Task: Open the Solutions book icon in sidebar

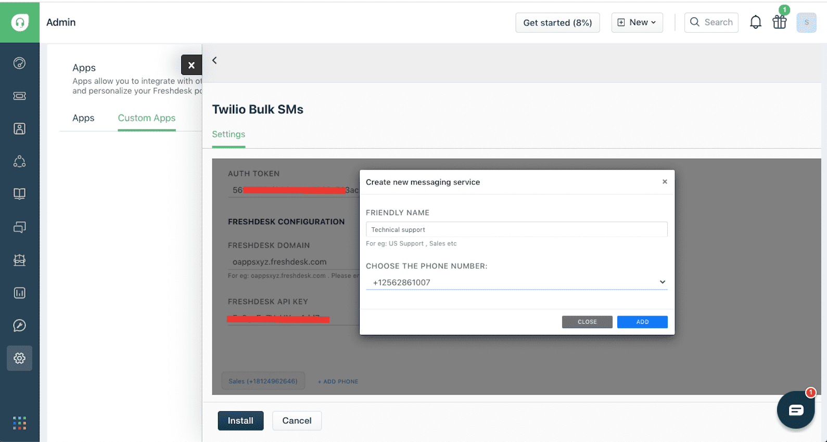Action: [x=20, y=194]
